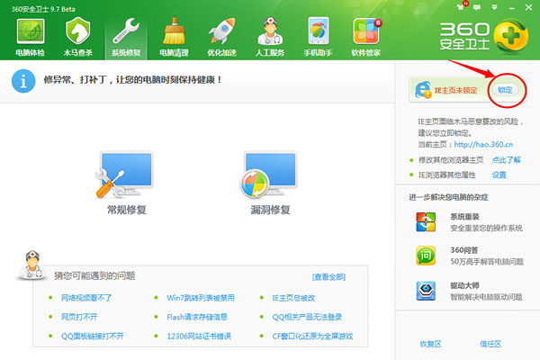The image size is (540, 360).
Task: Click the 查看全部 link
Action: (328, 276)
